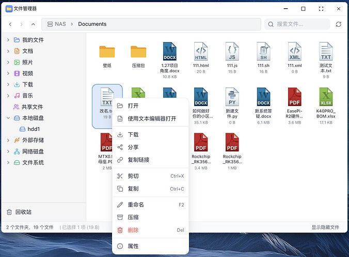Expand the 网络磁盘 tree node
The image size is (349, 257).
(8, 151)
